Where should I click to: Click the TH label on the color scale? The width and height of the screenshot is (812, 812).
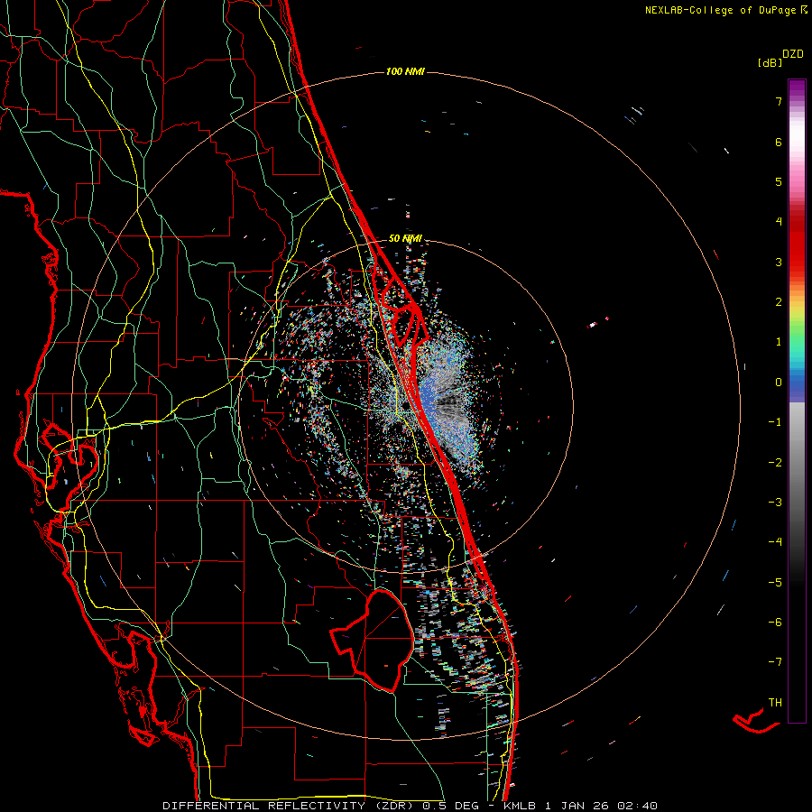[x=775, y=702]
